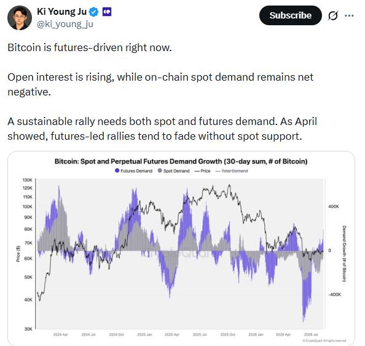The height and width of the screenshot is (346, 365).
Task: Click the blue verified checkmark badge
Action: point(94,12)
